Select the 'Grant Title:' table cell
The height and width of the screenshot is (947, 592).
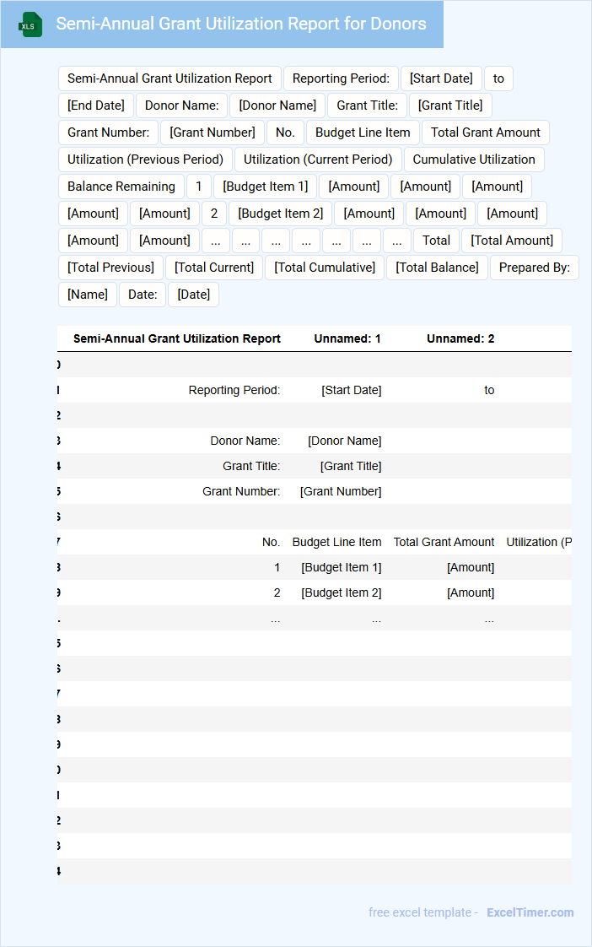coord(251,466)
